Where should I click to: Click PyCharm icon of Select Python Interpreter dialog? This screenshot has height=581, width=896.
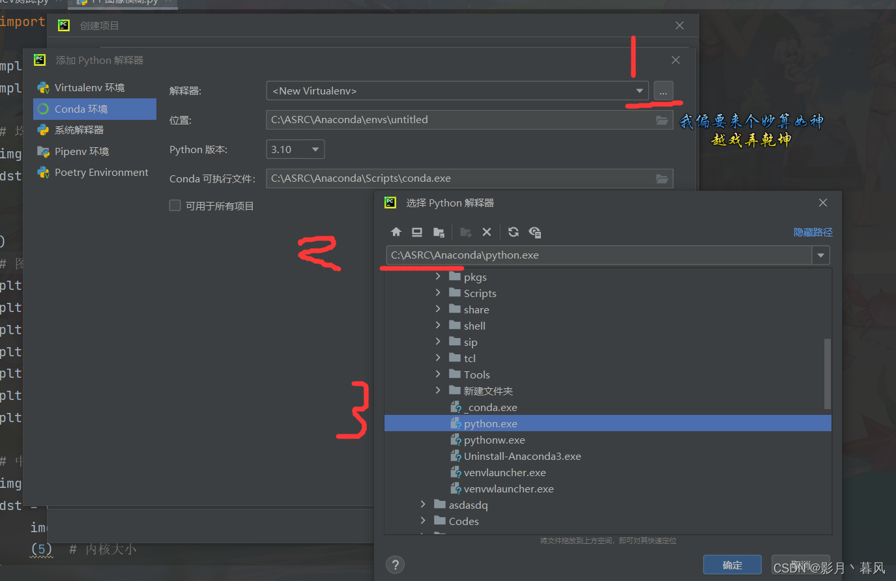(390, 203)
